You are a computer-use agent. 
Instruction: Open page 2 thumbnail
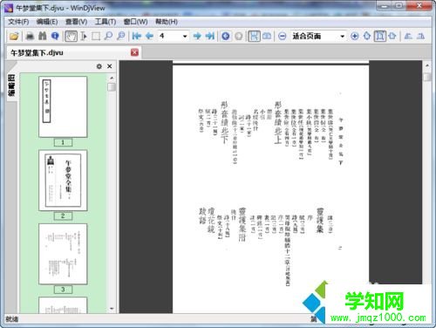pos(63,181)
